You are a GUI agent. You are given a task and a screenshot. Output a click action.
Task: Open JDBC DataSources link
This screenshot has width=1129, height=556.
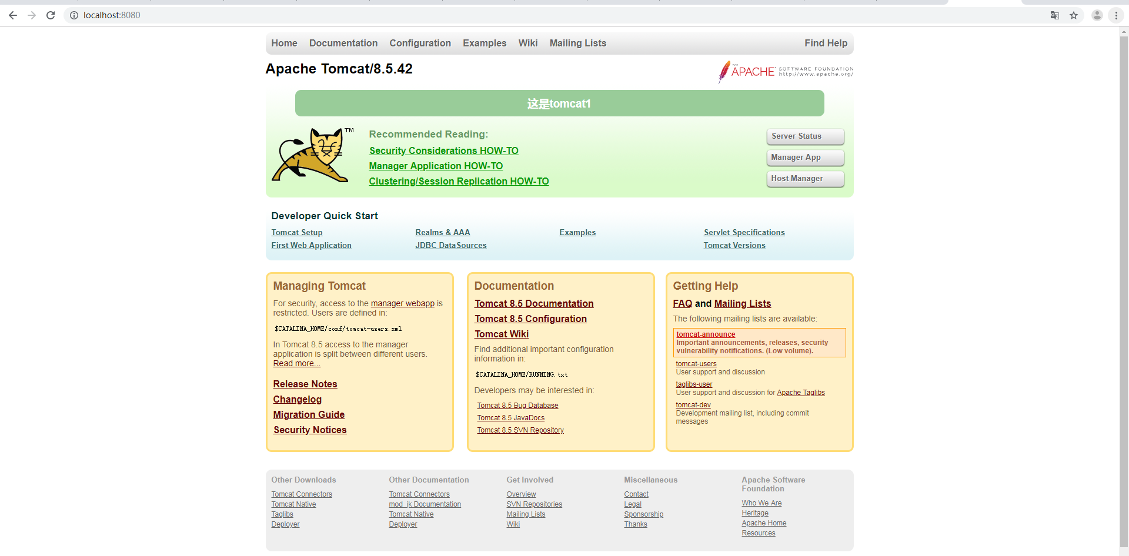(451, 246)
